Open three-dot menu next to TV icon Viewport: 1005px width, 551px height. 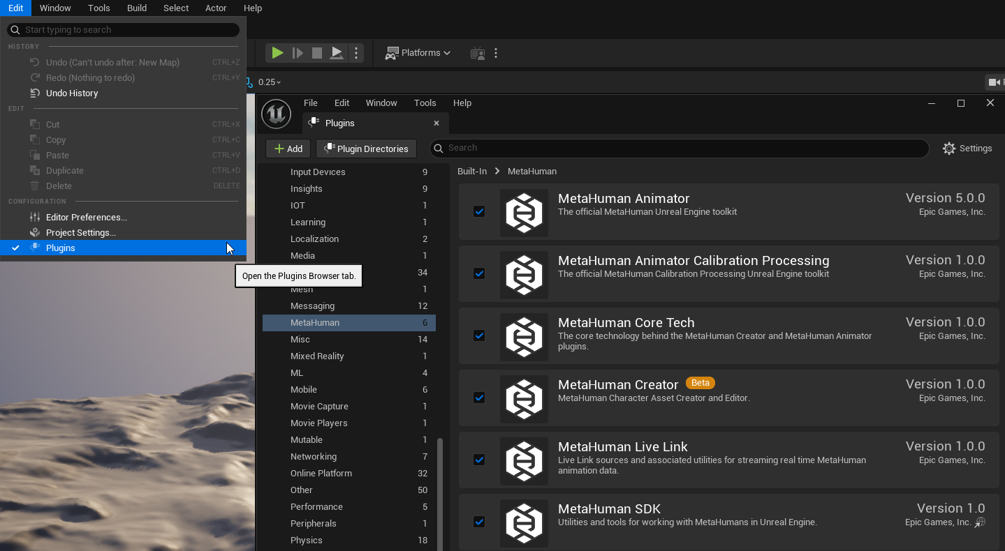point(496,53)
